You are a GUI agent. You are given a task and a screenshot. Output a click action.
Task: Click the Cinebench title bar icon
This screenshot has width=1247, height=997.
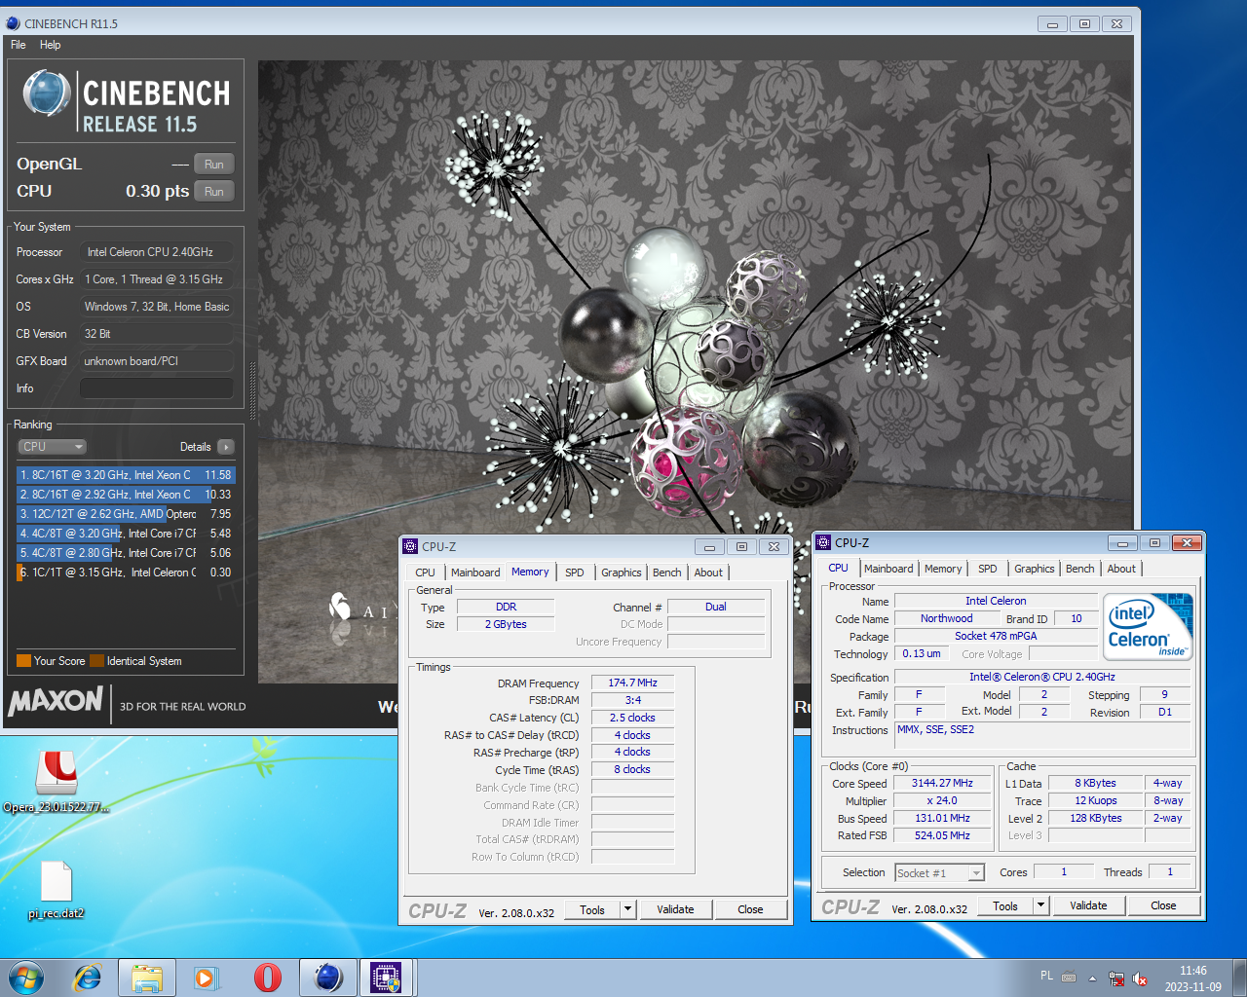coord(14,23)
